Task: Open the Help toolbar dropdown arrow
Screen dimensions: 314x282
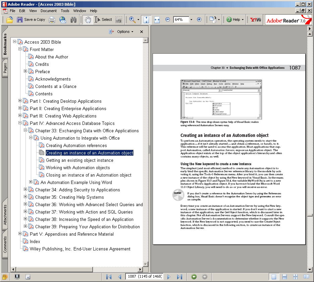Action: 243,20
